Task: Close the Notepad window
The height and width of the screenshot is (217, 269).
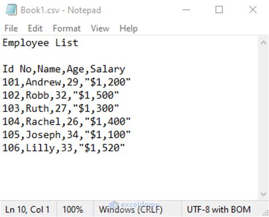Action: coord(253,10)
